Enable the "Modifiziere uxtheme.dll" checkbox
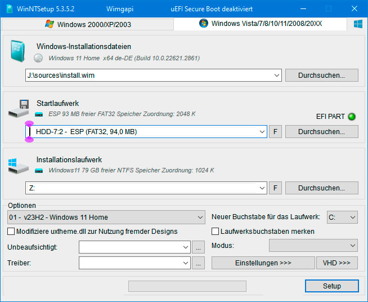 pyautogui.click(x=11, y=231)
